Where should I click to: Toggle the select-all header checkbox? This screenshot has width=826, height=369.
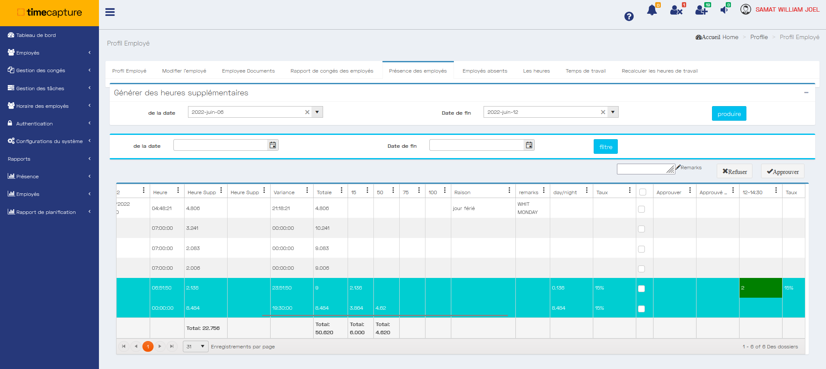tap(643, 192)
